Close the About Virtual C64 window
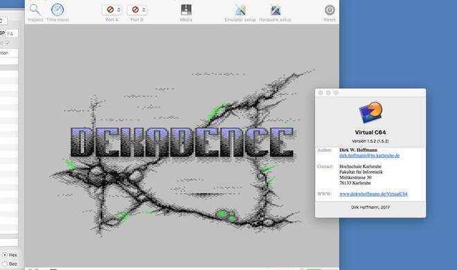Screen dimensions: 457x270 (x=321, y=93)
